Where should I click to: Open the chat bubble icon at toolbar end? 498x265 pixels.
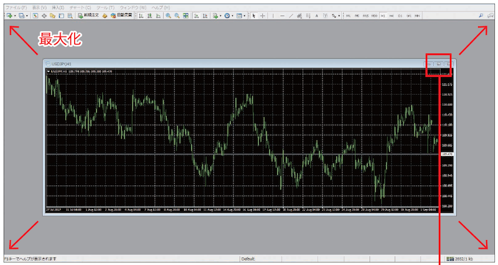(x=491, y=16)
